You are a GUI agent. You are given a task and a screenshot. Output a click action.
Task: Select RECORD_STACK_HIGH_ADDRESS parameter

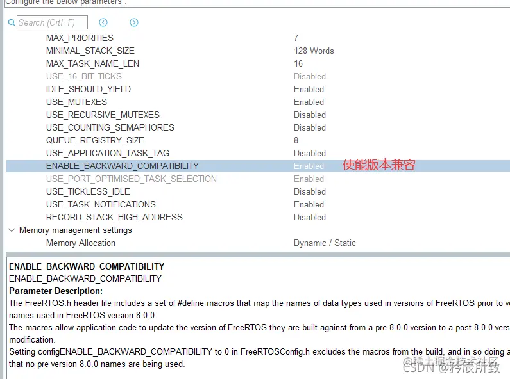114,217
